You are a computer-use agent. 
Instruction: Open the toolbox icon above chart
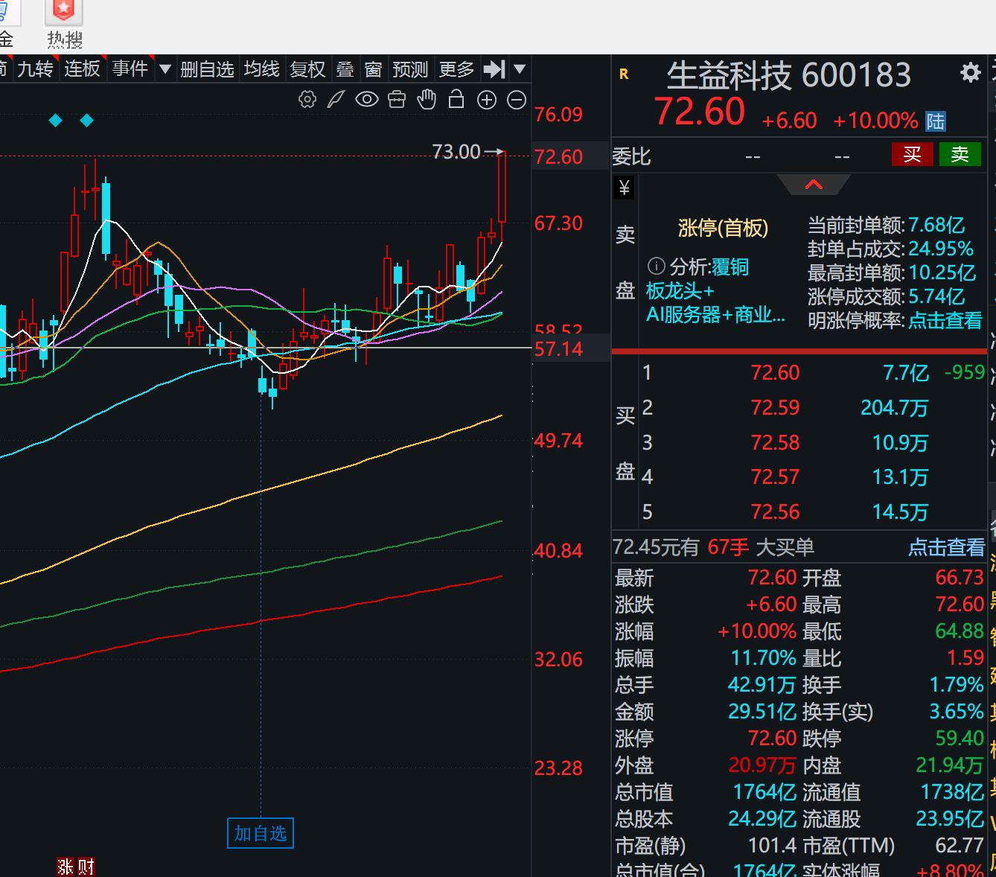(397, 99)
